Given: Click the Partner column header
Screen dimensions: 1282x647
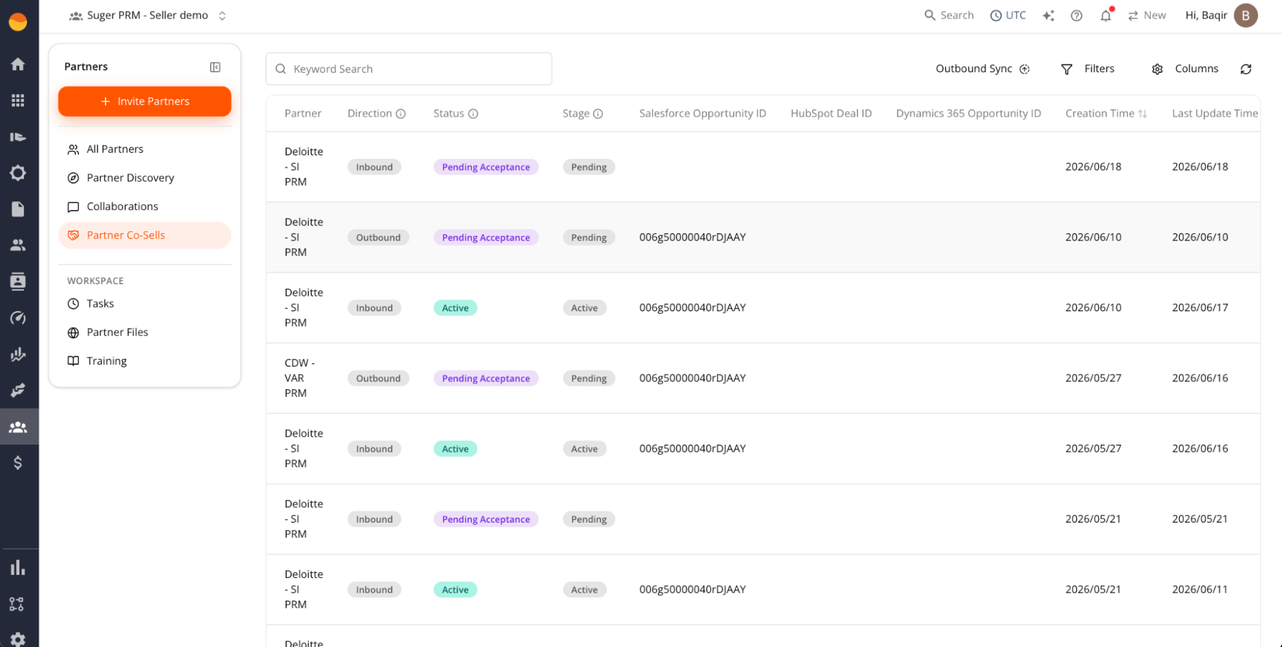Looking at the screenshot, I should (303, 113).
